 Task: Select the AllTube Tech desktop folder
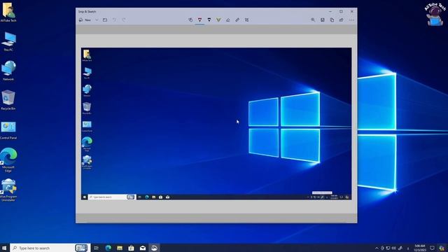[x=8, y=12]
